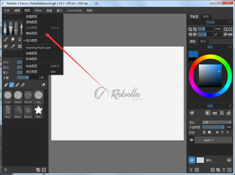Click 删除图层 in the layer menu
This screenshot has height=175, width=235.
(x=32, y=33)
